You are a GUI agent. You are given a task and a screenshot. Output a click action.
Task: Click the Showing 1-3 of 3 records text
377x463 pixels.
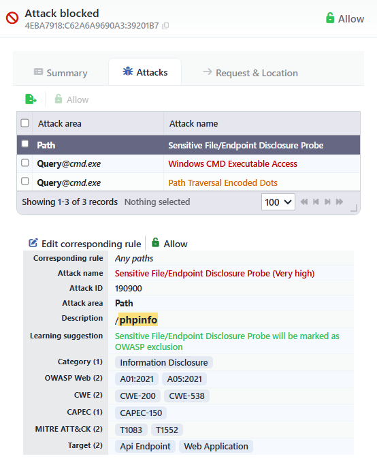(69, 202)
